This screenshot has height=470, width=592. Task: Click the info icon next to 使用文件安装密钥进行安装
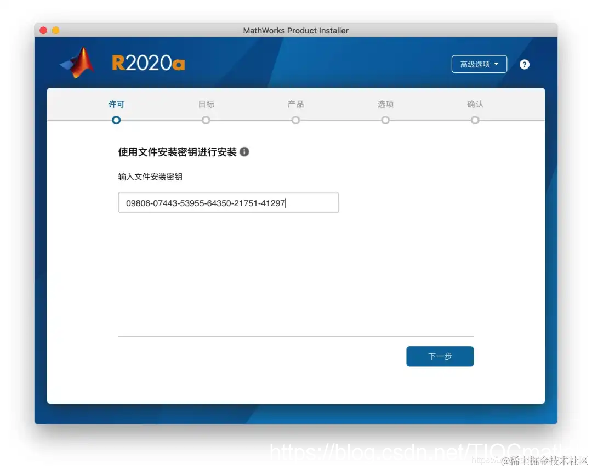tap(245, 152)
